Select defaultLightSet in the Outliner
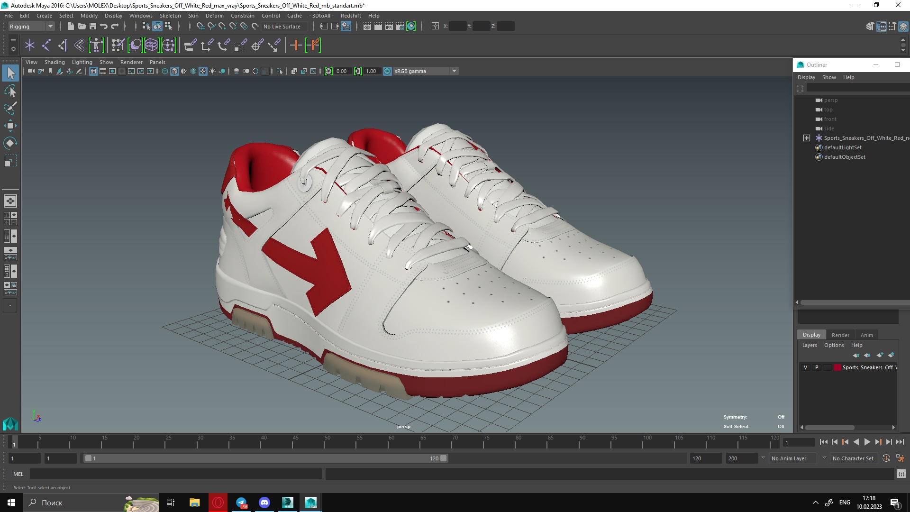This screenshot has height=512, width=910. click(x=842, y=147)
